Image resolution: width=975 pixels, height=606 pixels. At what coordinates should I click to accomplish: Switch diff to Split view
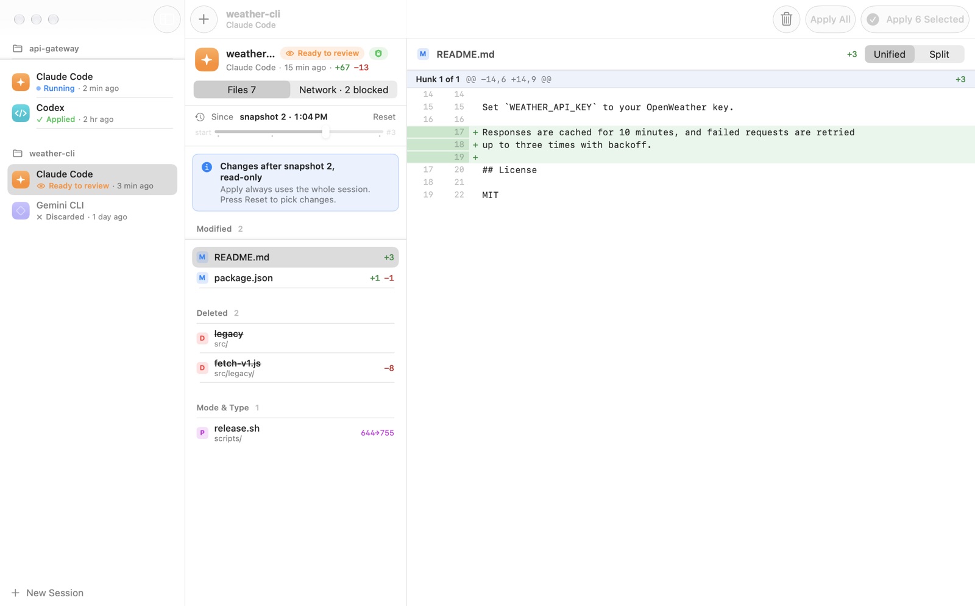939,54
